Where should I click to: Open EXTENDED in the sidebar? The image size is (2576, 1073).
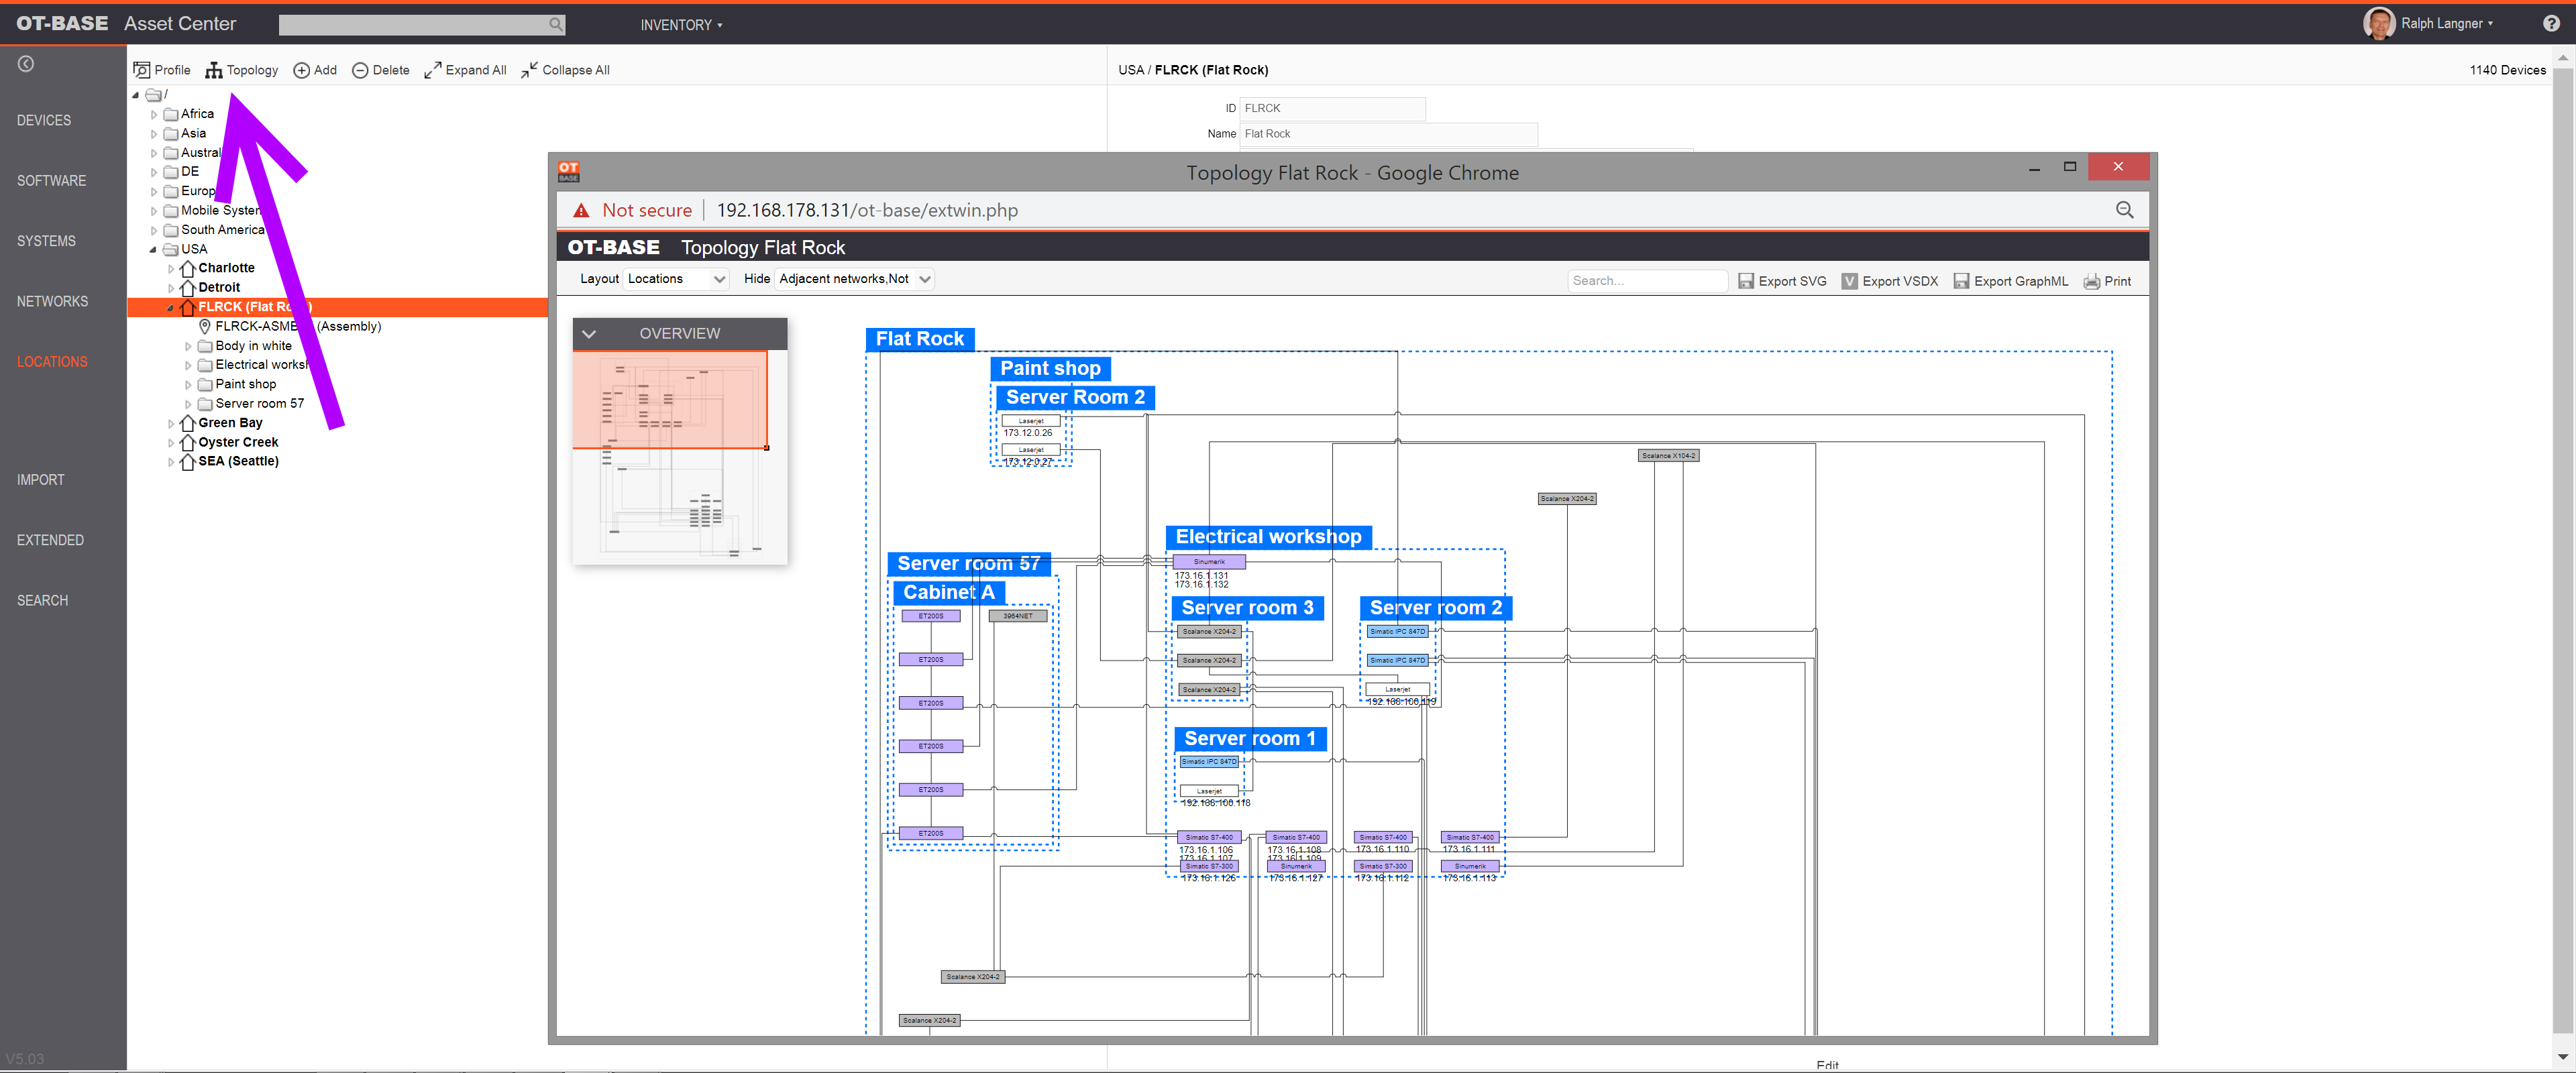click(50, 540)
